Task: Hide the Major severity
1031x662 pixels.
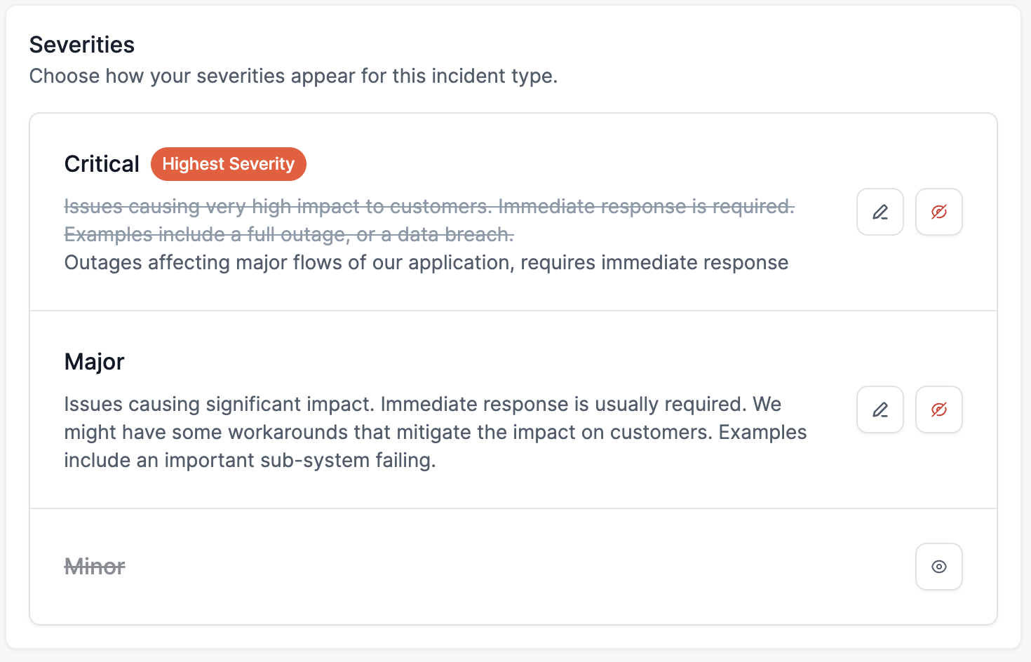Action: coord(938,410)
